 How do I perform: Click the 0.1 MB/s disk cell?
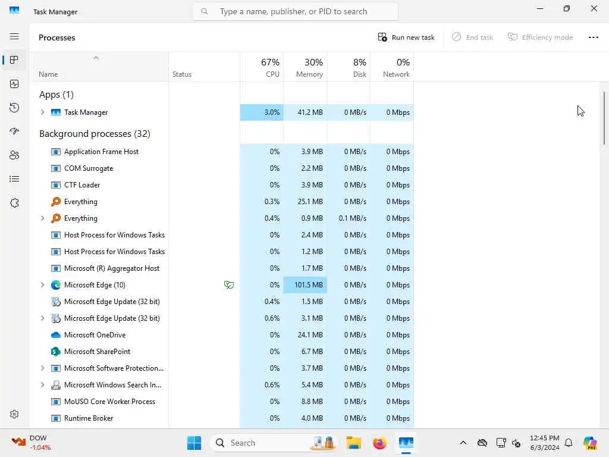coord(349,218)
